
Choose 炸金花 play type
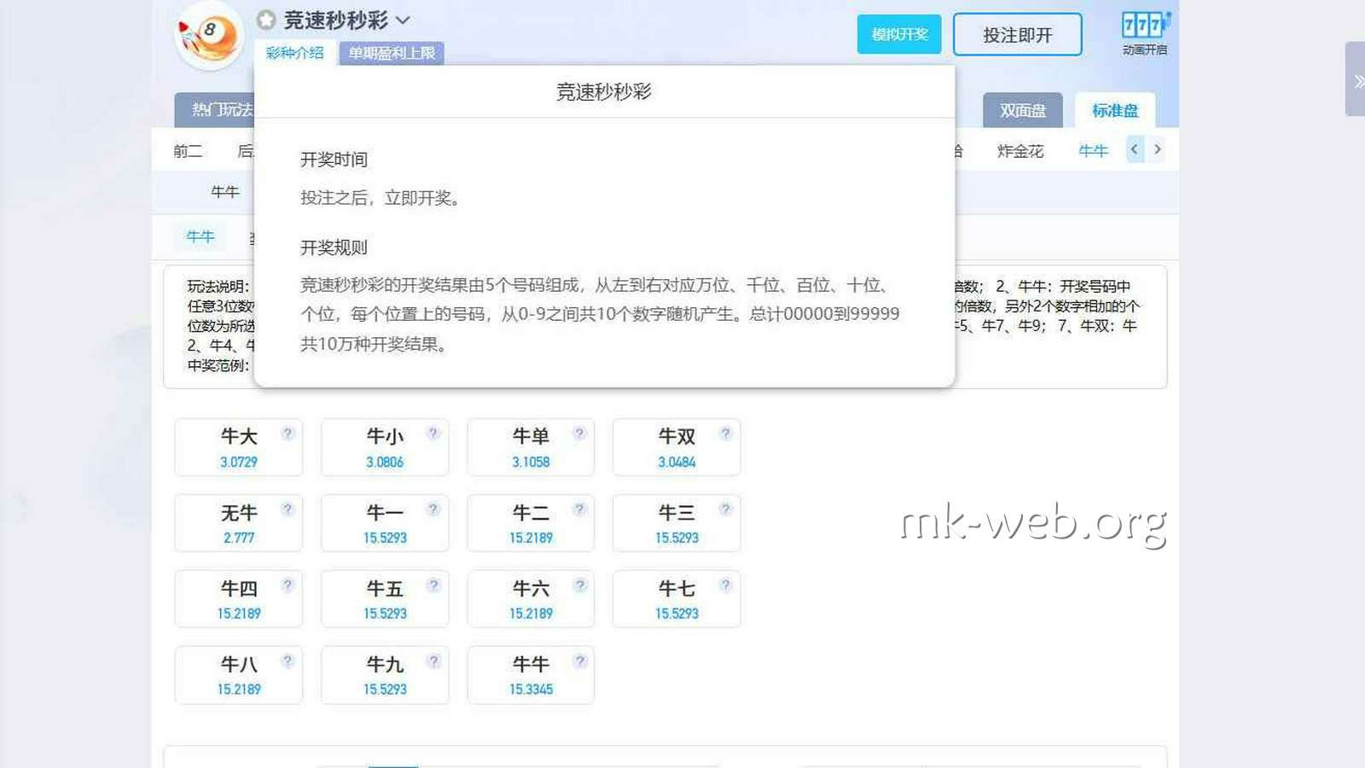click(1020, 151)
